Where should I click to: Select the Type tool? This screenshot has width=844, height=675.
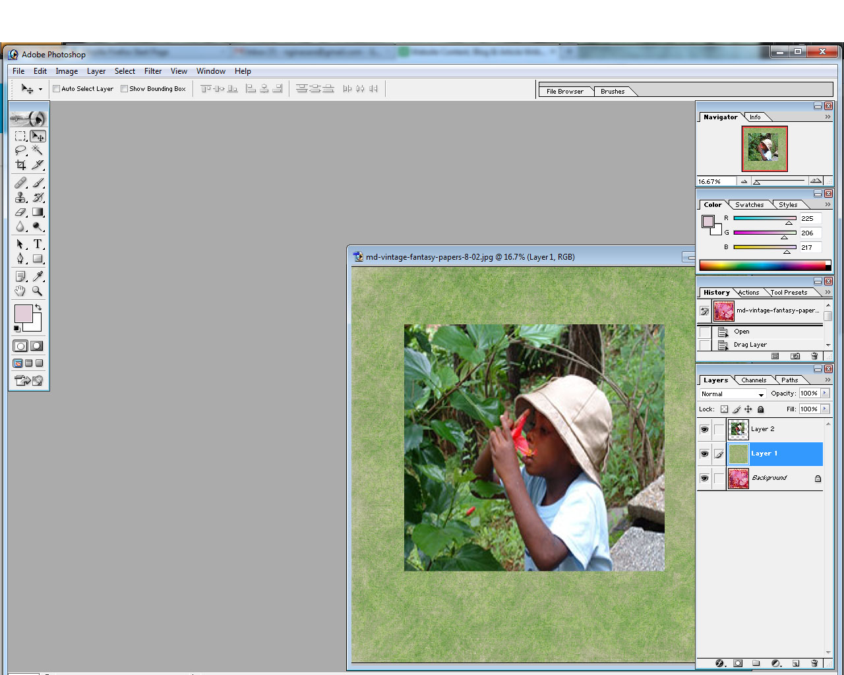pyautogui.click(x=38, y=244)
